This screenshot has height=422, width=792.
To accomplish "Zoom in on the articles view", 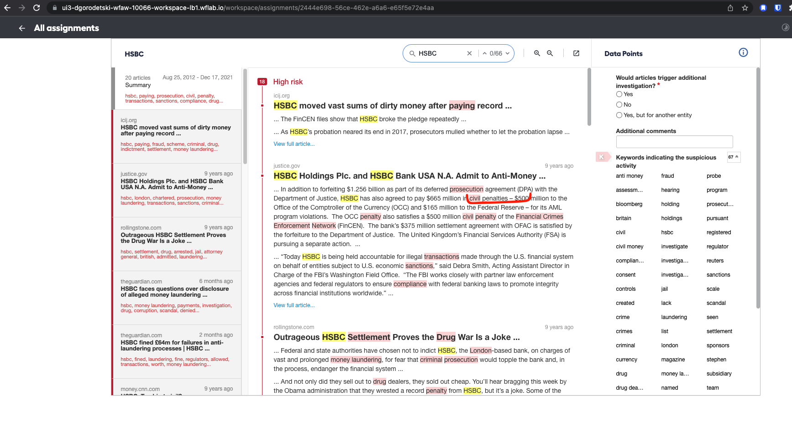I will coord(537,53).
